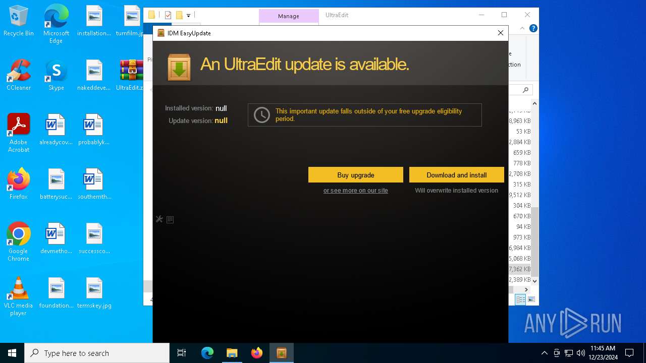Click the search magnifier in File Explorer

pyautogui.click(x=525, y=90)
